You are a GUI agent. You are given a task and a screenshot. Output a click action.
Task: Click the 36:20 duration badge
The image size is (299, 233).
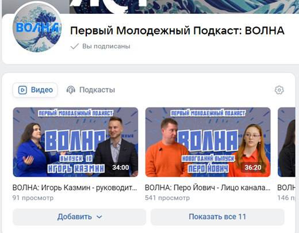click(x=253, y=167)
